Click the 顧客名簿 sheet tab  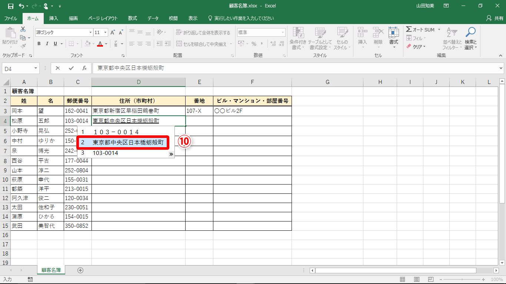click(x=51, y=270)
